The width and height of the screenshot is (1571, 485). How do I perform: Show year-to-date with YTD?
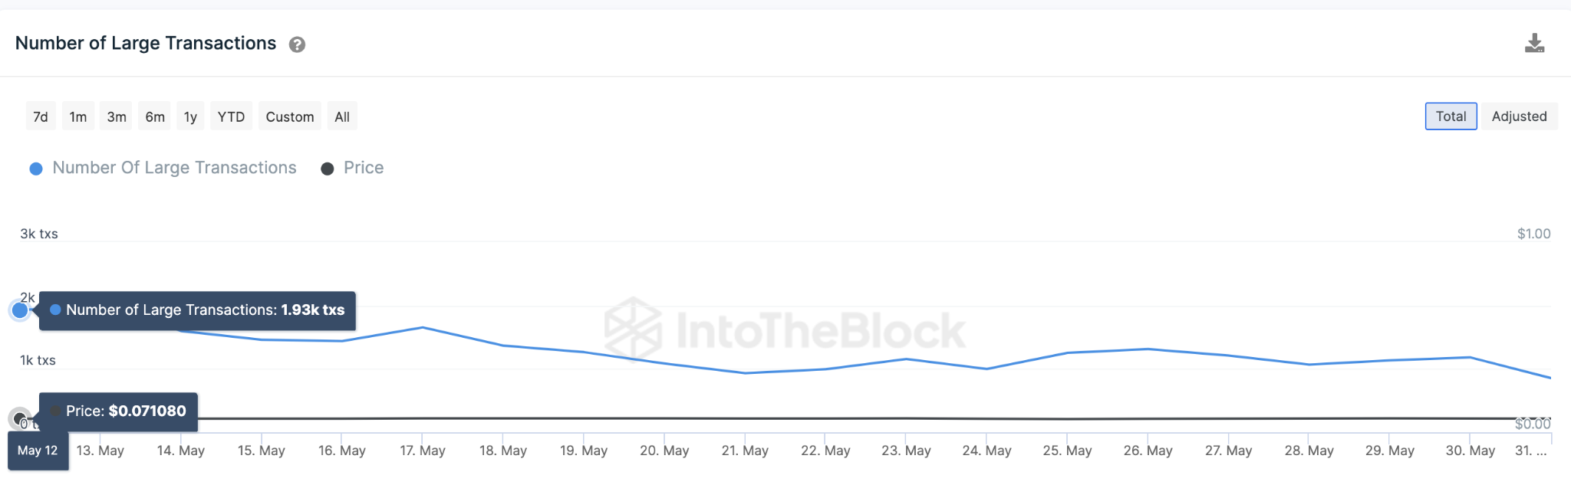(231, 116)
